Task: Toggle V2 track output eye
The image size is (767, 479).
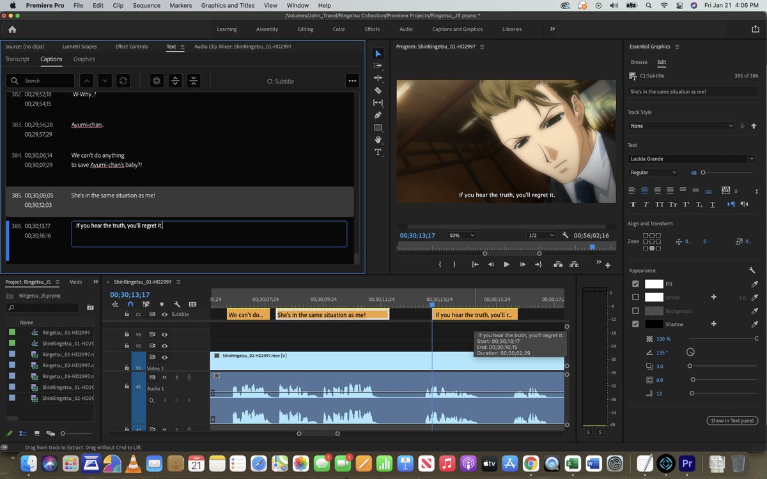Action: tap(164, 346)
